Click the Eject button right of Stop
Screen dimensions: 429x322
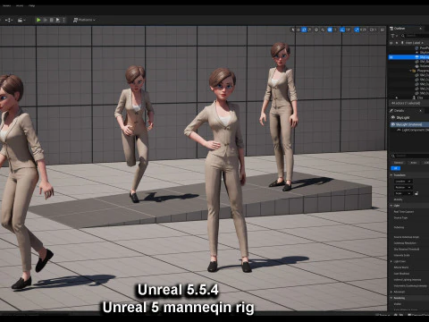(x=58, y=20)
